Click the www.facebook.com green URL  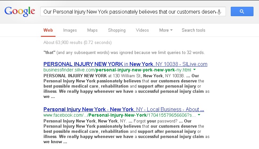tap(119, 115)
